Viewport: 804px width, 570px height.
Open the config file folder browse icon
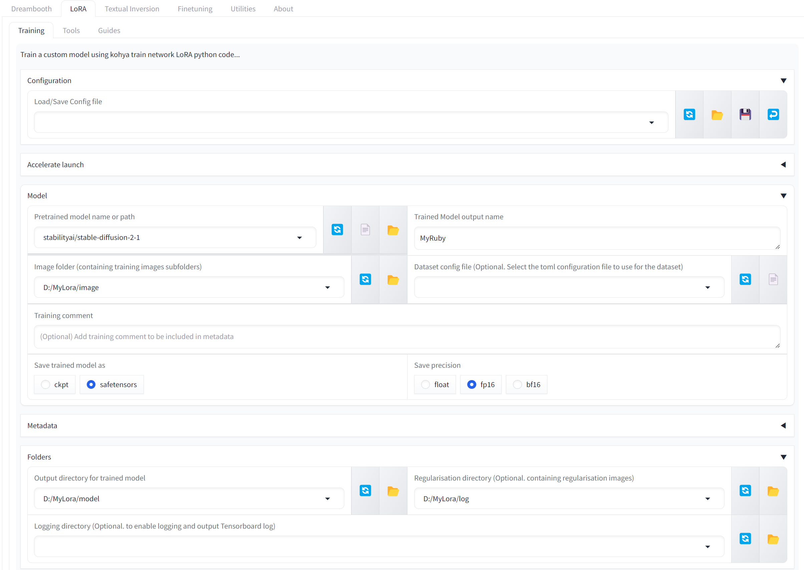tap(717, 114)
